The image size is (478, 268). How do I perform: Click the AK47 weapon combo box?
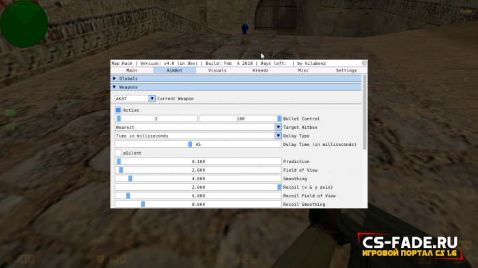[x=135, y=99]
